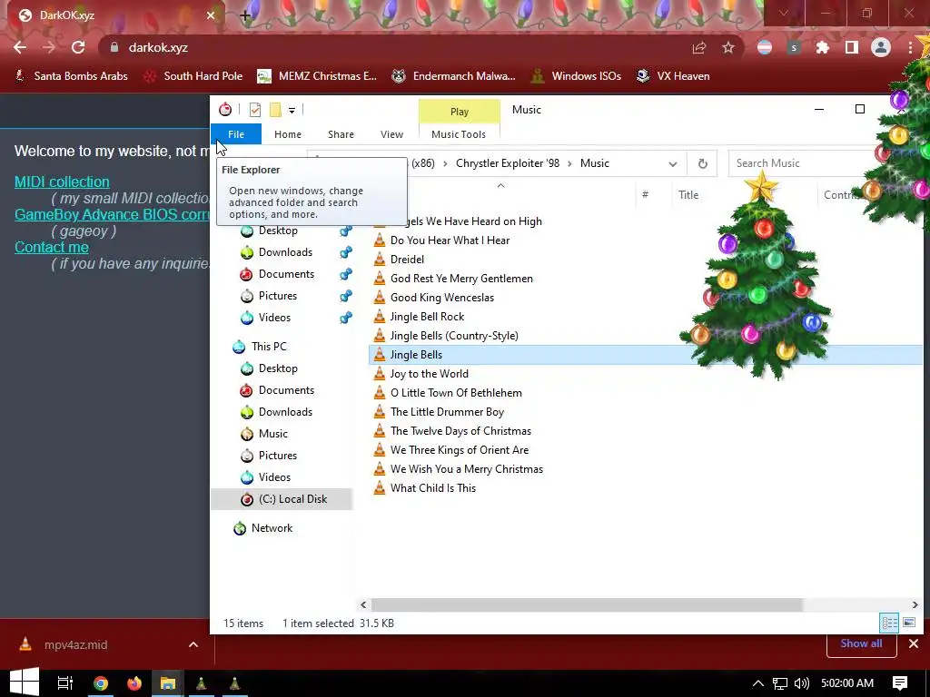The image size is (930, 697).
Task: Switch to Home ribbon tab
Action: (288, 134)
